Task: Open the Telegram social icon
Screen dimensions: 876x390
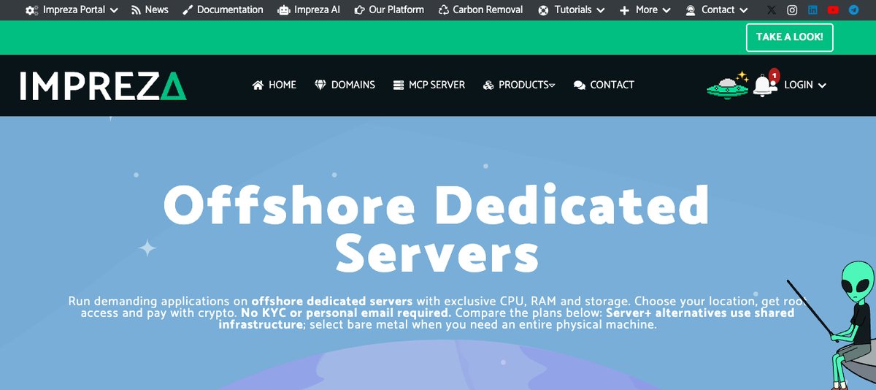Action: (x=853, y=10)
